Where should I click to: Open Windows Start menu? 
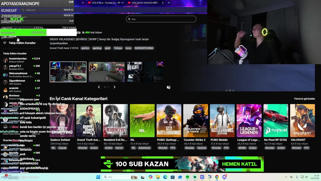(98, 177)
